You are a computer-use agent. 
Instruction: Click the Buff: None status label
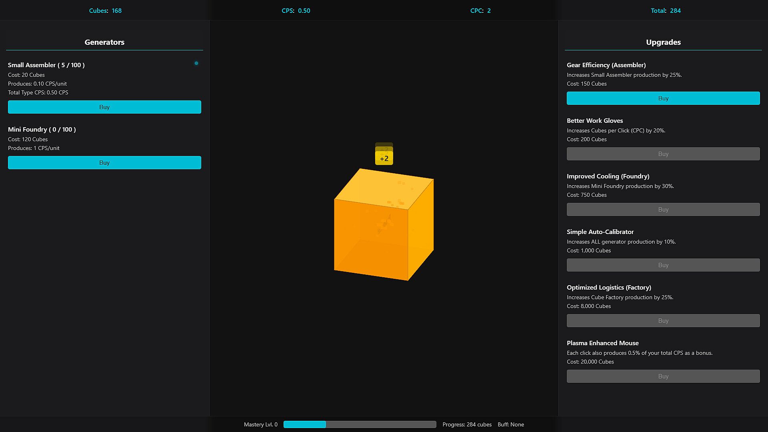tap(510, 424)
